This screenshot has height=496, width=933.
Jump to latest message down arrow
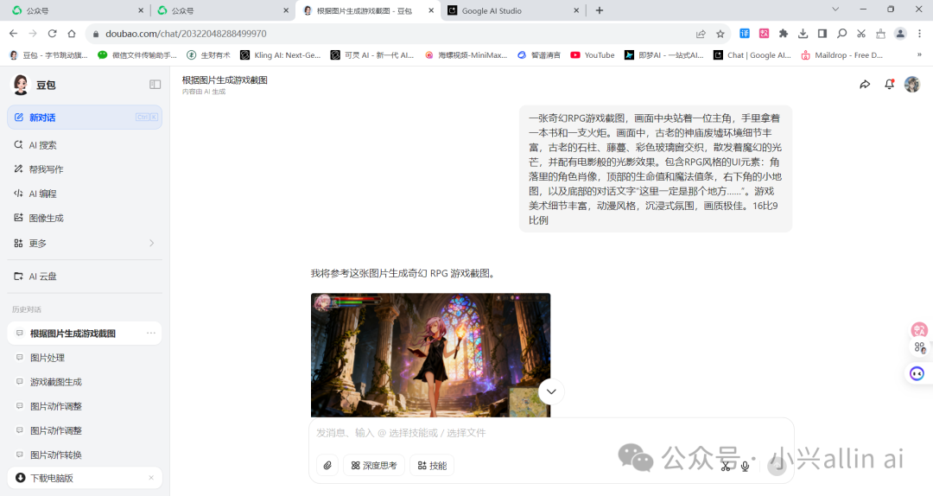coord(551,391)
